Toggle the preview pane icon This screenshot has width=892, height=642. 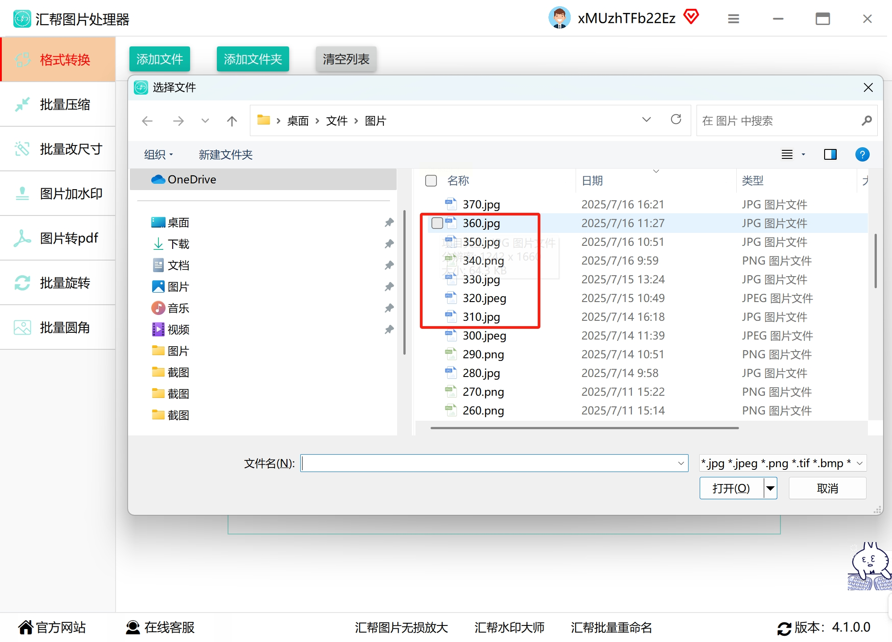click(830, 154)
